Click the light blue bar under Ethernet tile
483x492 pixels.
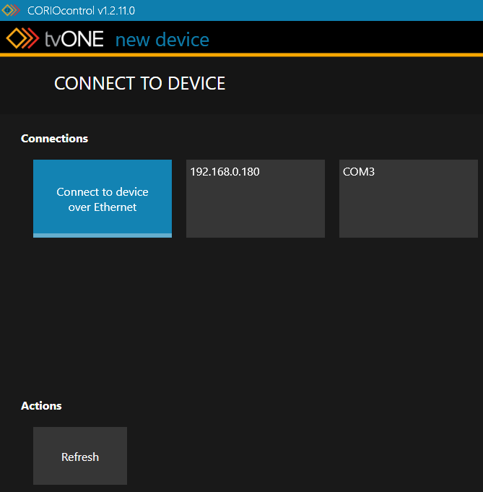coord(103,235)
